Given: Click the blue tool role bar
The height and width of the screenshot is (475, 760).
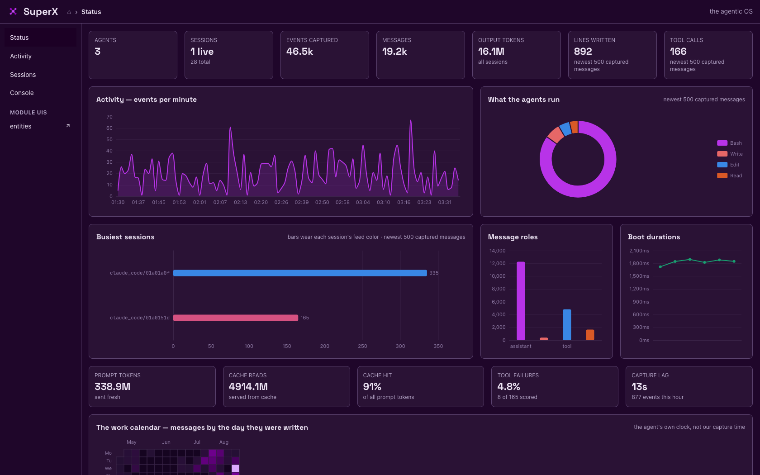Looking at the screenshot, I should [x=567, y=325].
